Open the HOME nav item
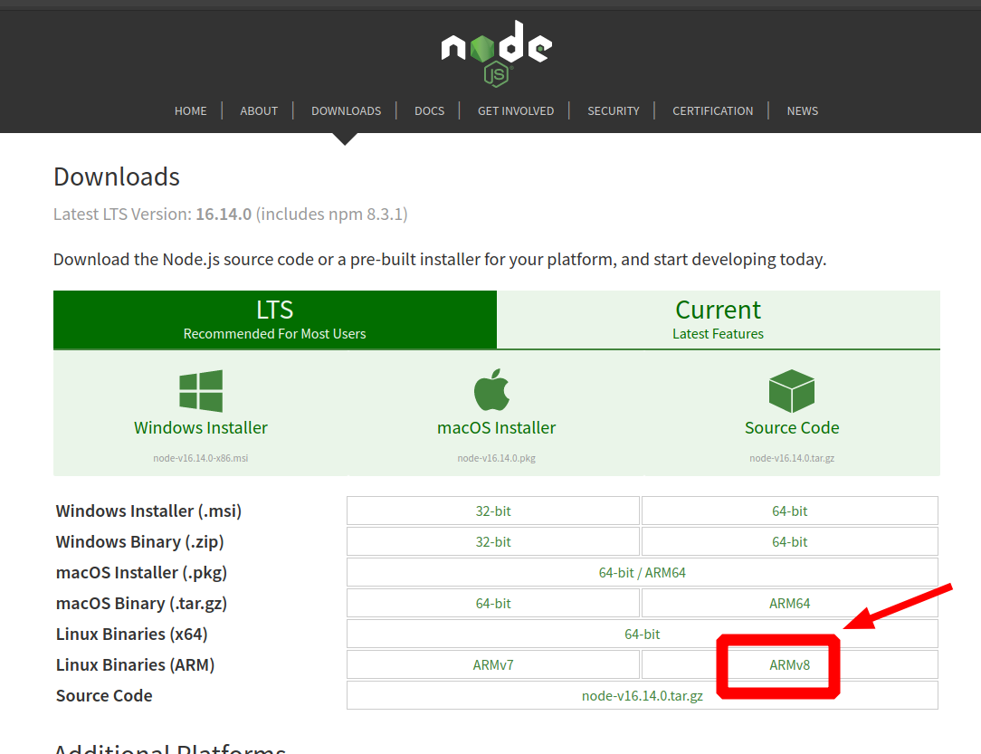The image size is (981, 754). click(x=190, y=110)
